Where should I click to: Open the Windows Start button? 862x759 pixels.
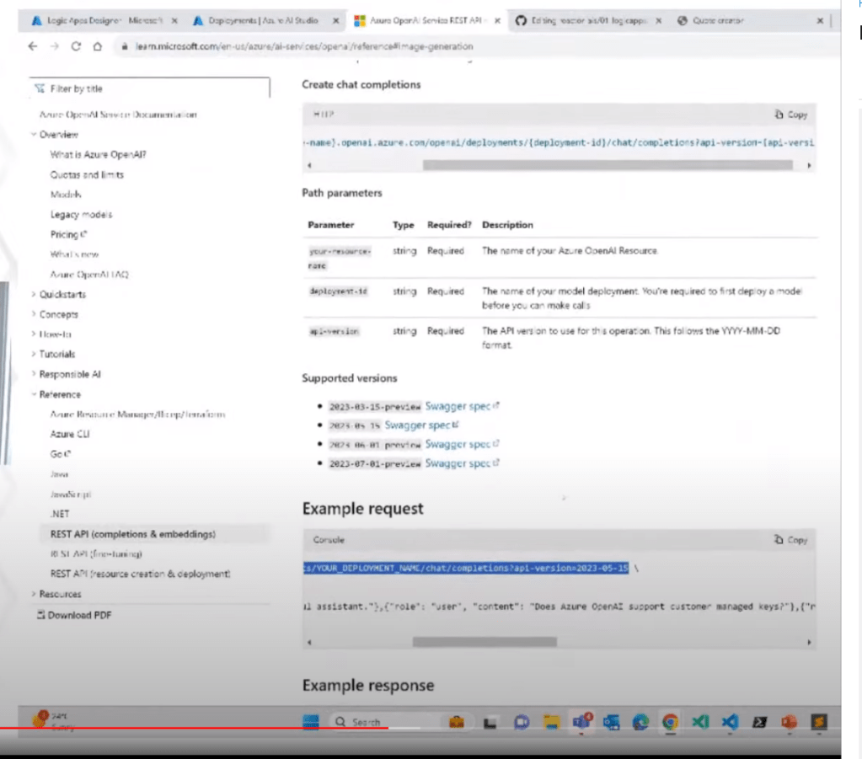311,722
